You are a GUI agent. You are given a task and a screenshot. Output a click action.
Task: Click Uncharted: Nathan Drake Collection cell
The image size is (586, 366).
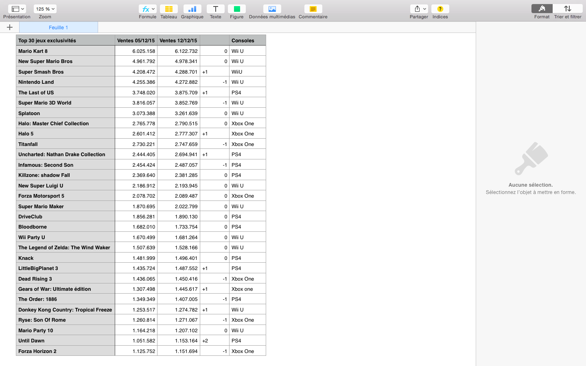tap(66, 154)
